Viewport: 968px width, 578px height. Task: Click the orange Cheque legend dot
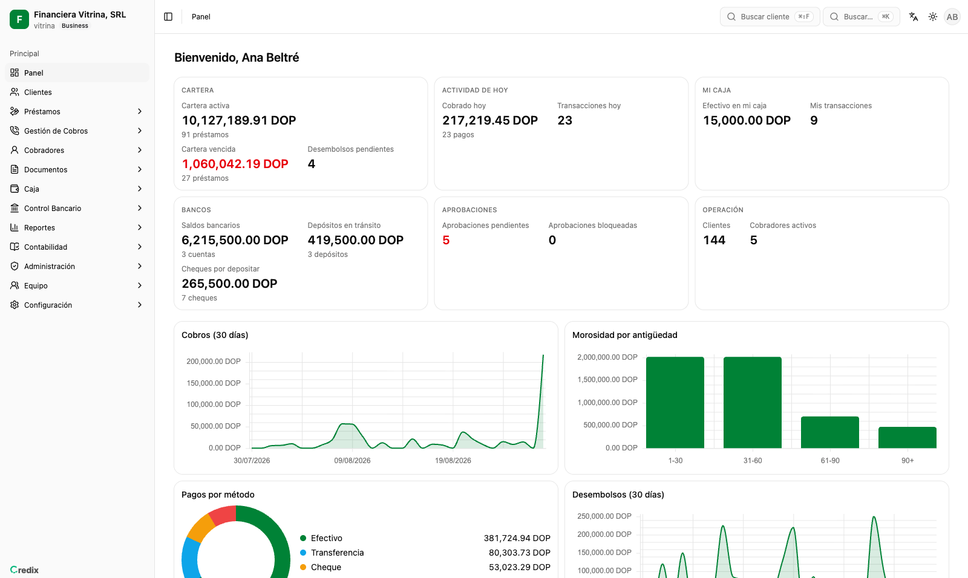coord(303,567)
